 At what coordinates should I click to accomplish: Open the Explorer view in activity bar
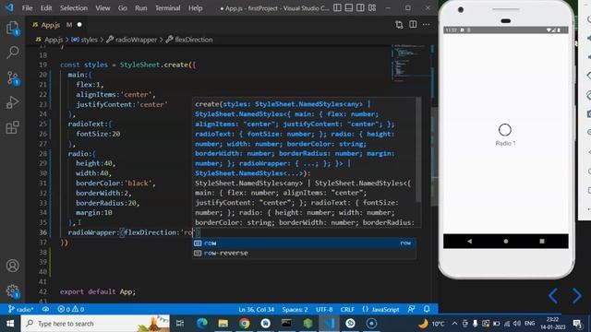point(12,28)
